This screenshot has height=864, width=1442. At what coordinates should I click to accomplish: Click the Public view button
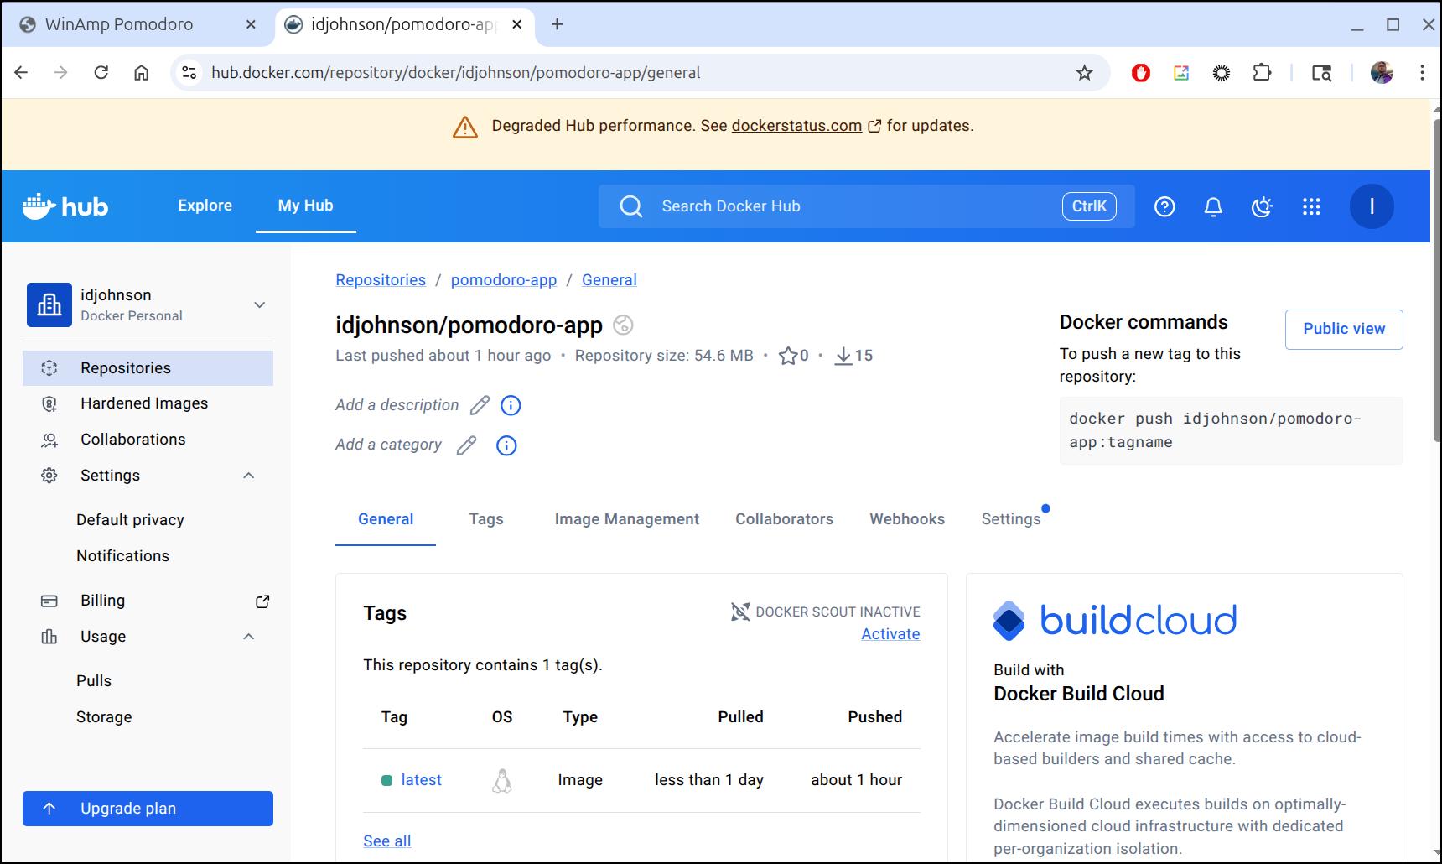click(1343, 329)
